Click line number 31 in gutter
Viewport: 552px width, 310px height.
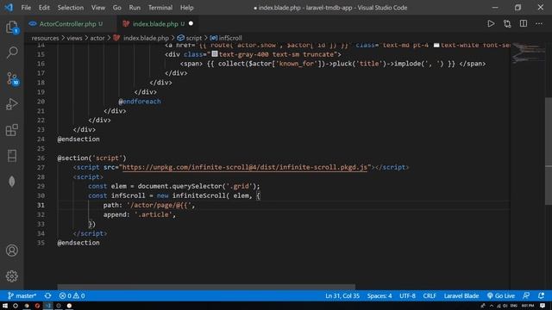coord(41,205)
